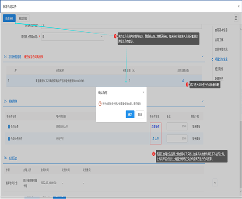
Task: Click the back-to-top arrow button
Action: 215,183
